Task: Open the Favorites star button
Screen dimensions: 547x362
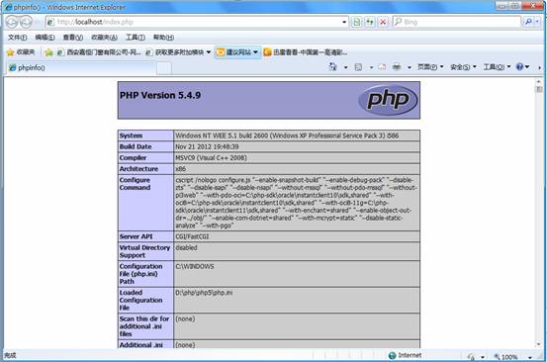Action: 21,52
